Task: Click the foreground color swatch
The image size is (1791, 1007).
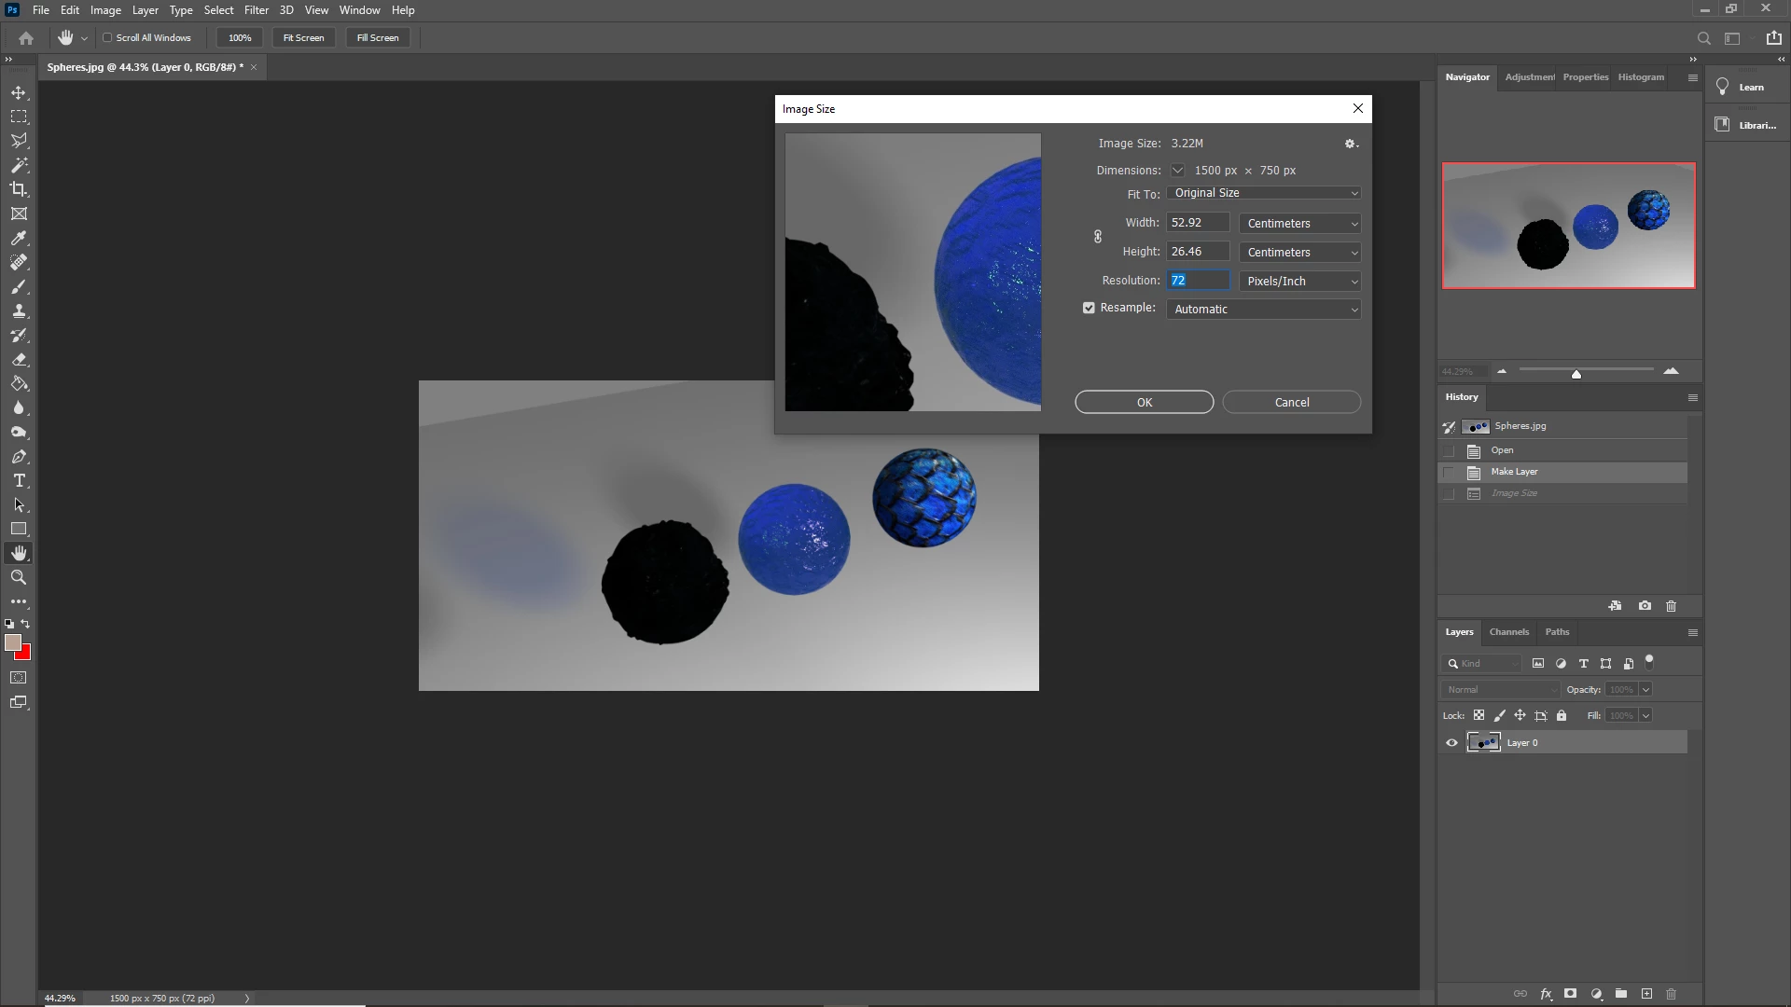Action: (13, 642)
